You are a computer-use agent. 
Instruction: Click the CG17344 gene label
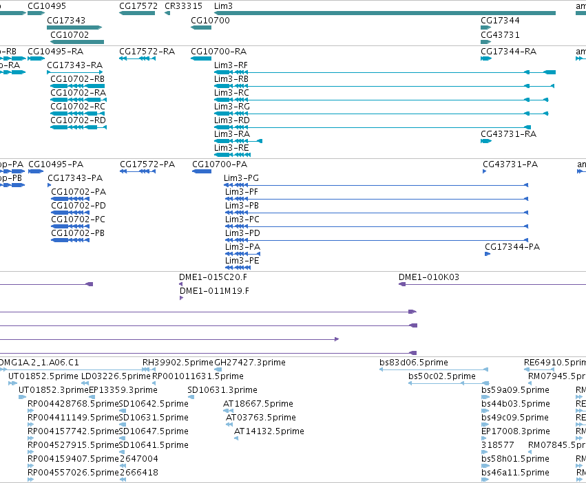[x=500, y=21]
